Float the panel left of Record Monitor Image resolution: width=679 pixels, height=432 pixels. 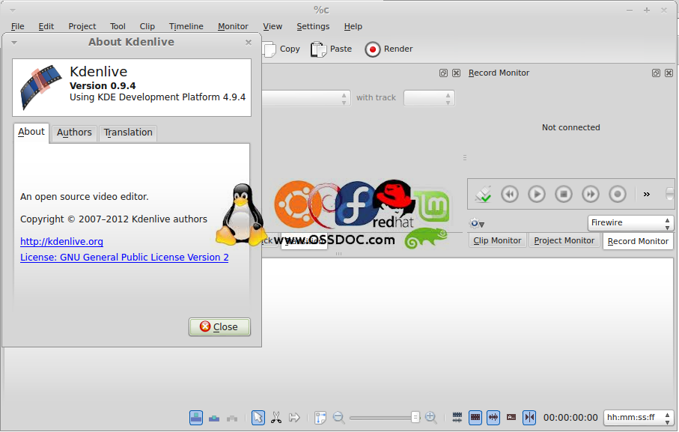pyautogui.click(x=443, y=73)
